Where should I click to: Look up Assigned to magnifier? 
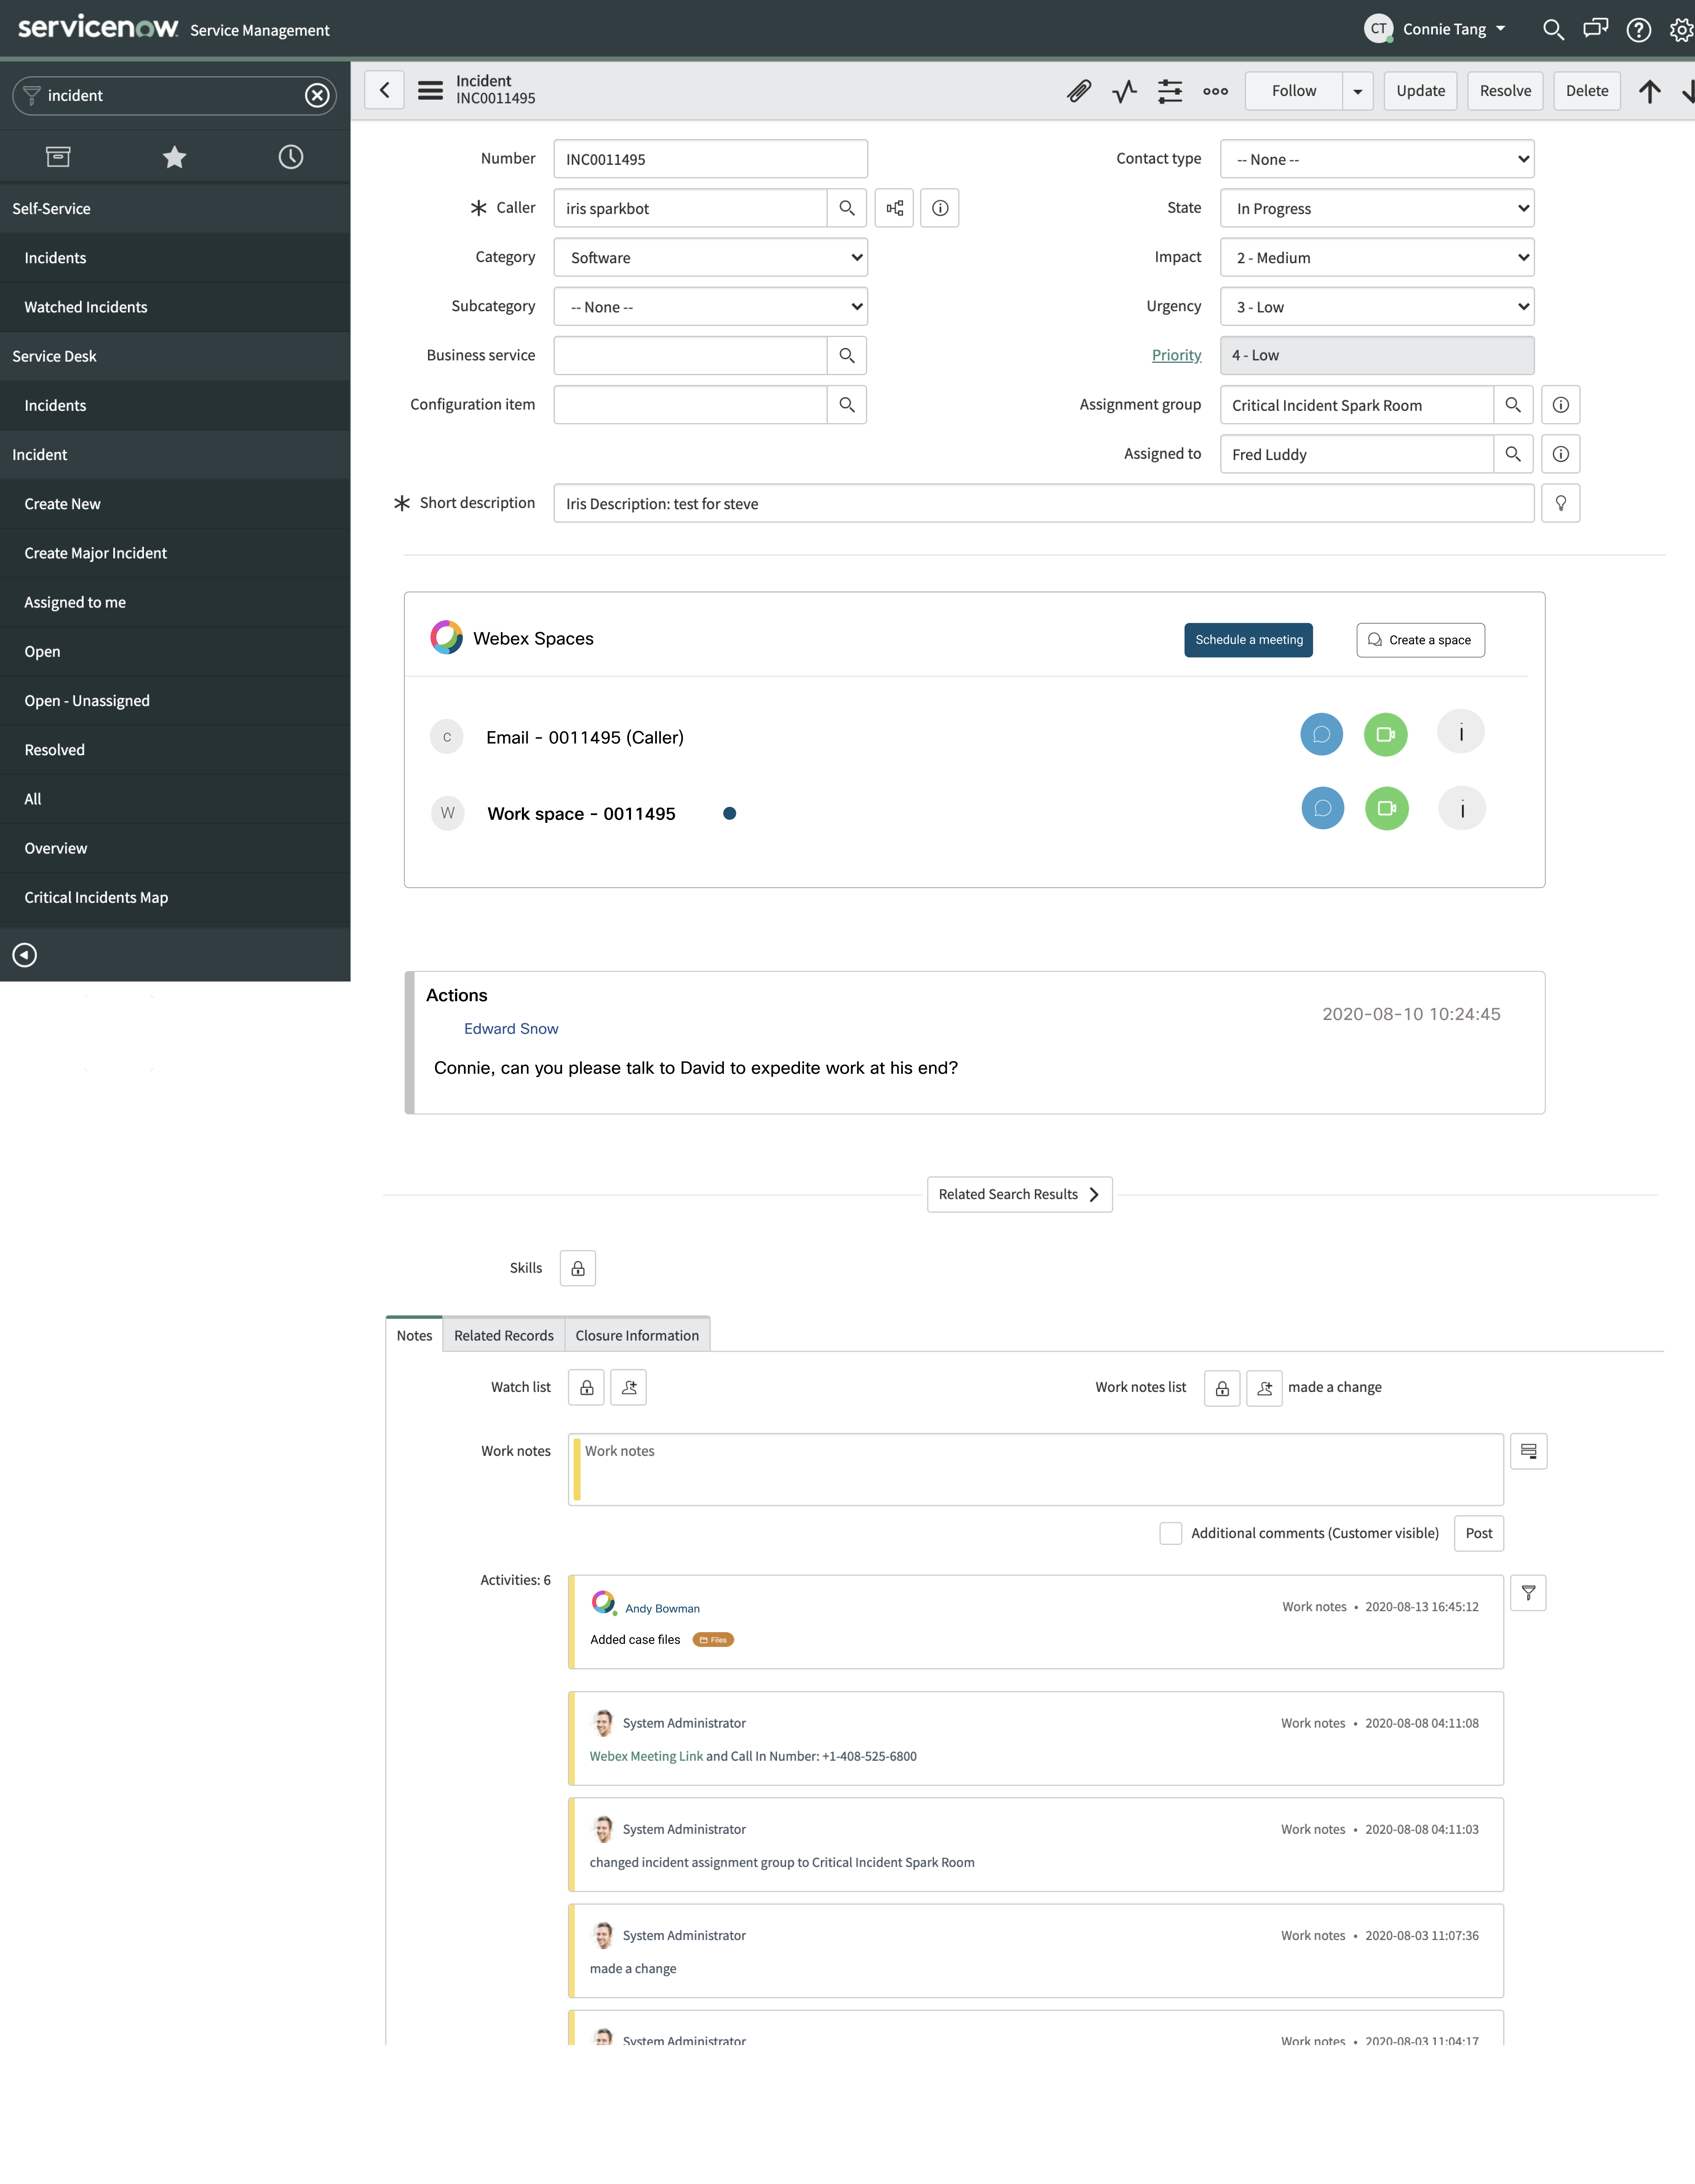tap(1513, 454)
